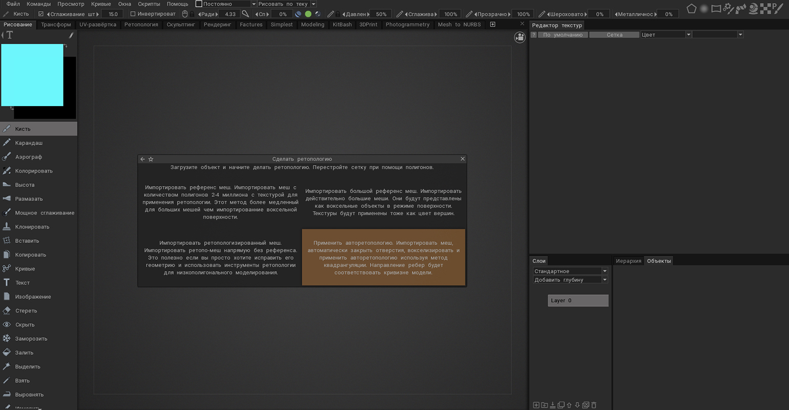The image size is (789, 410).
Task: Click the camera icon in the viewport corner
Action: [x=520, y=37]
